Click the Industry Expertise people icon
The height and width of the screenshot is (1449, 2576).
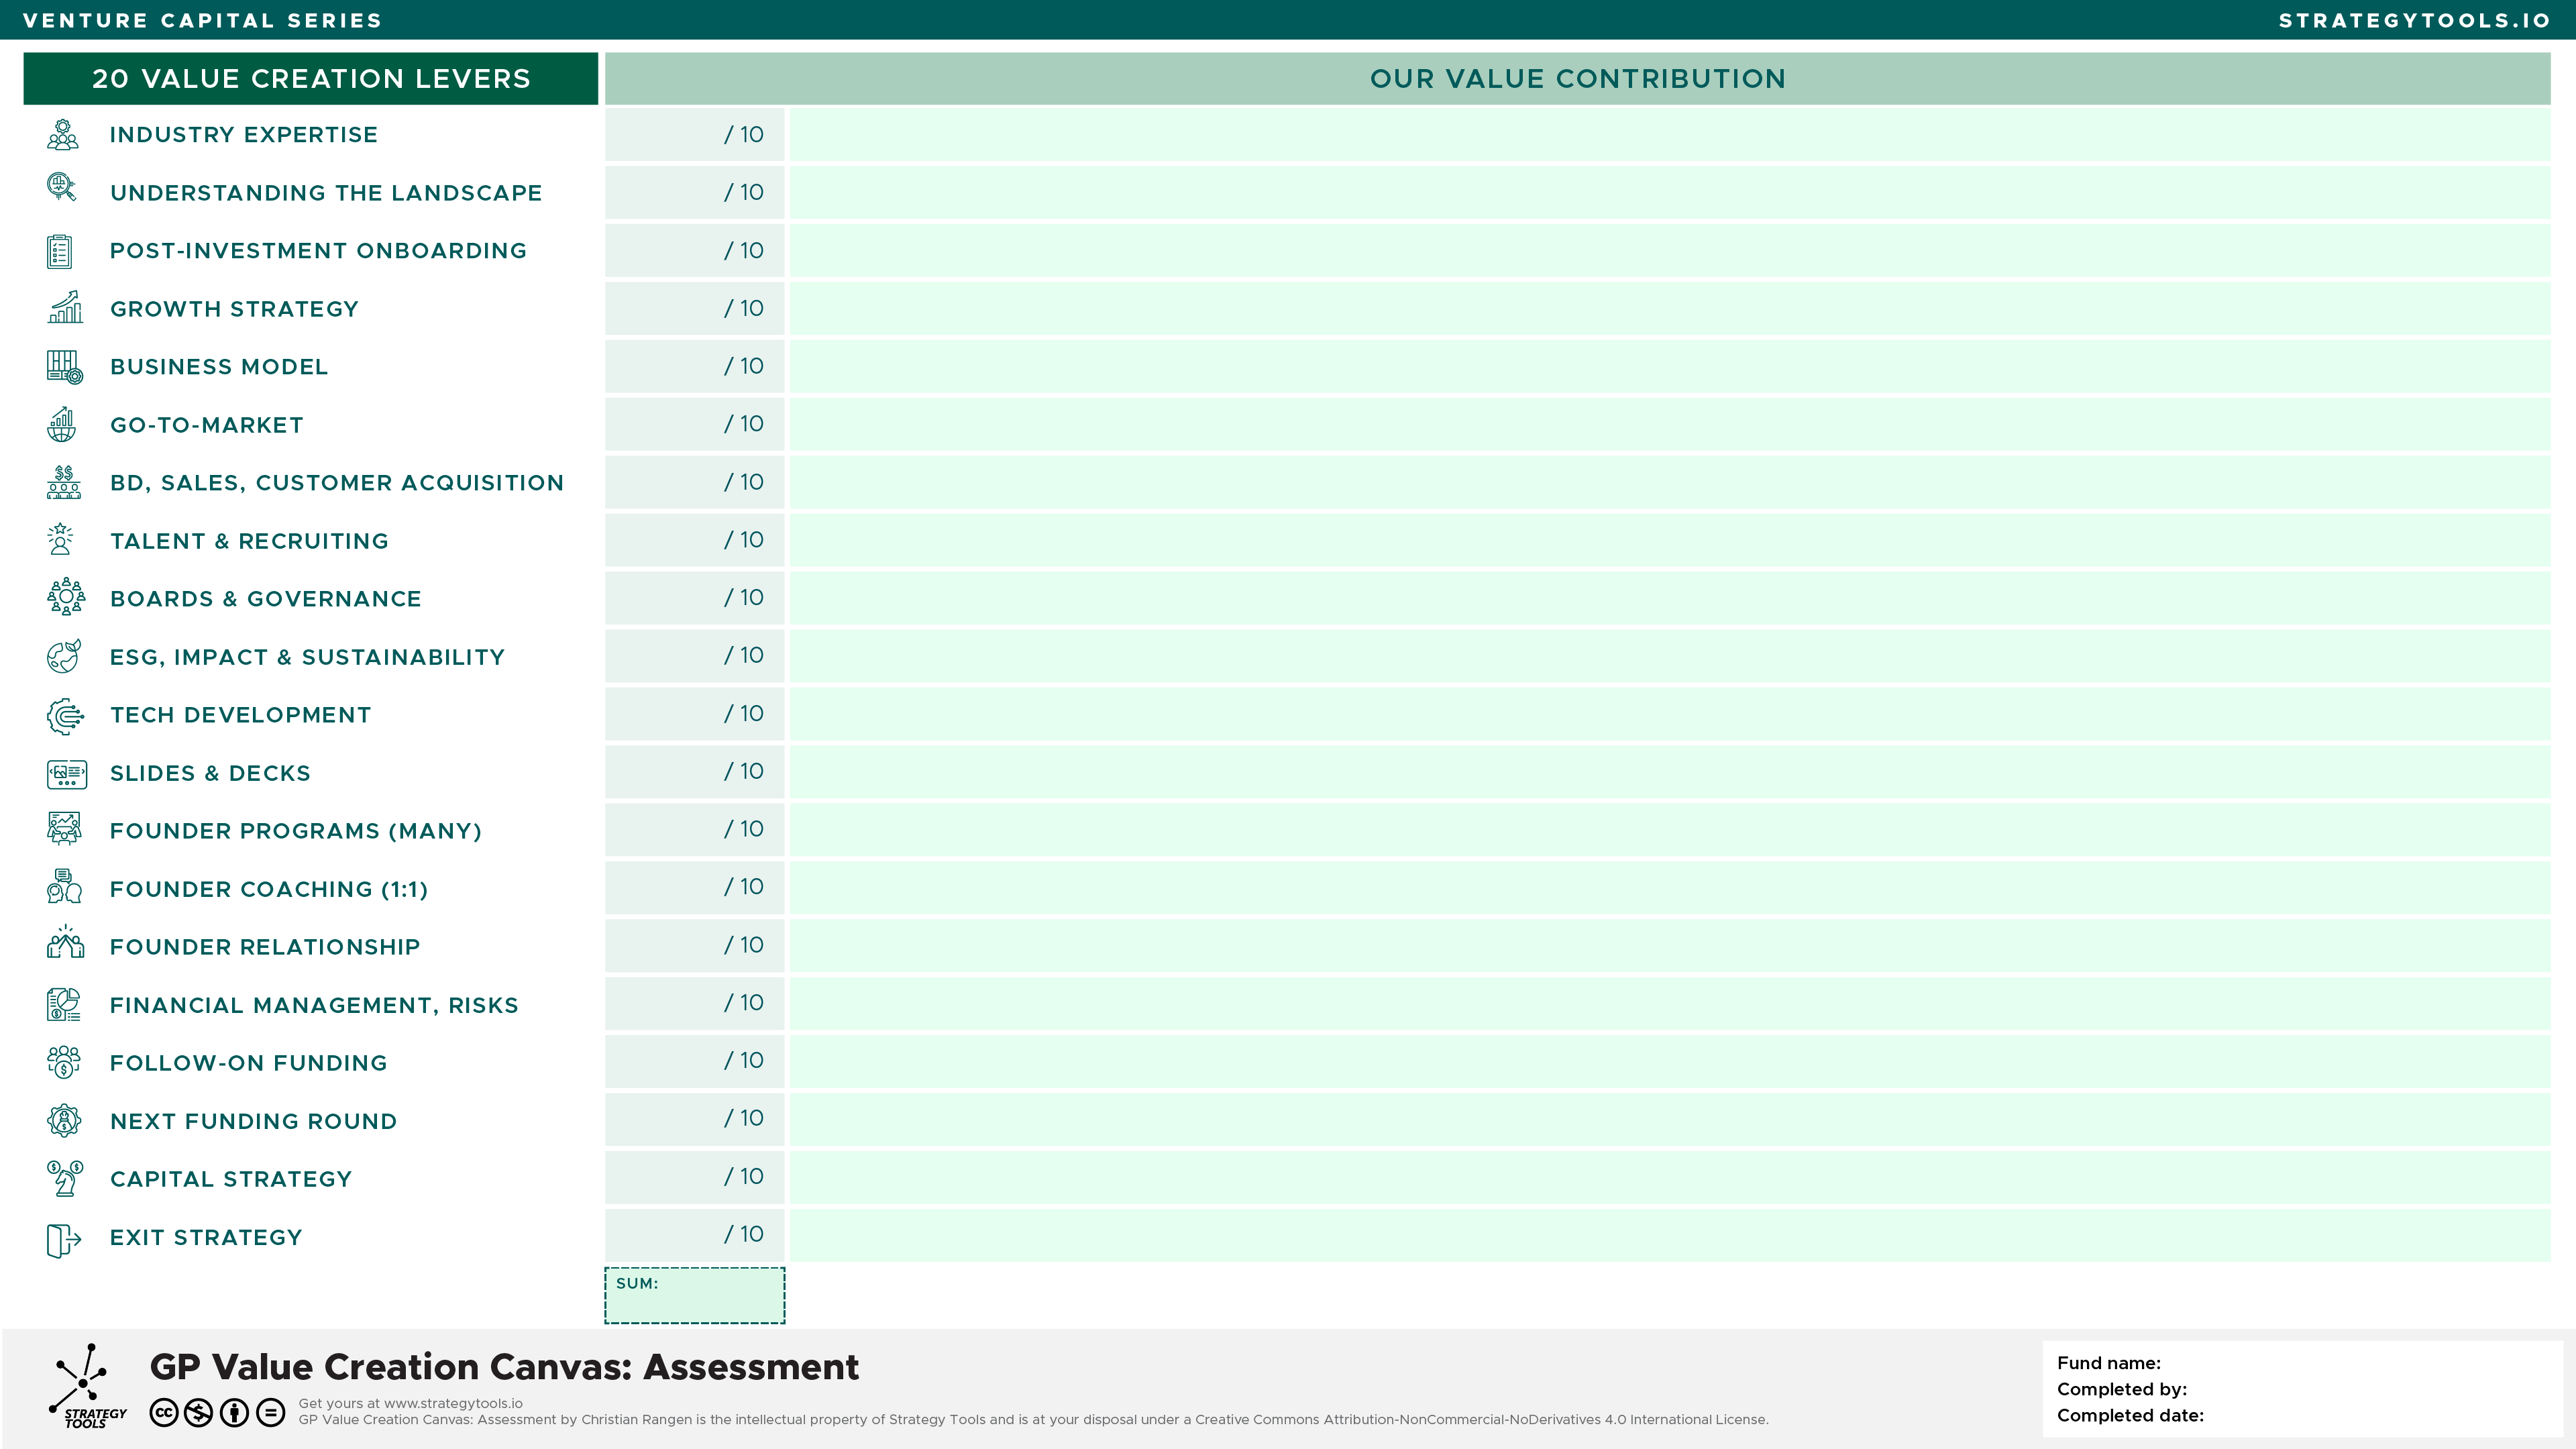[62, 135]
